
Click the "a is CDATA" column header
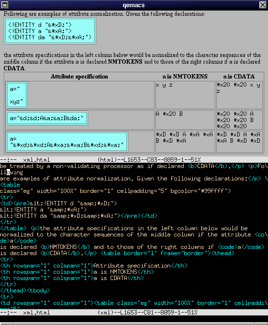(x=239, y=77)
